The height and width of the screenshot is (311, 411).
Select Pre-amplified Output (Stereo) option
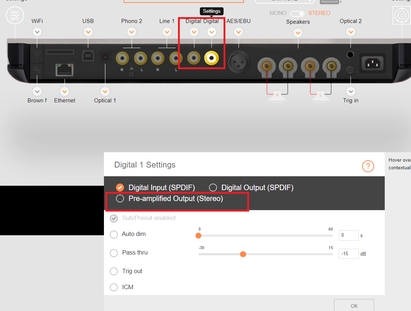pyautogui.click(x=120, y=199)
